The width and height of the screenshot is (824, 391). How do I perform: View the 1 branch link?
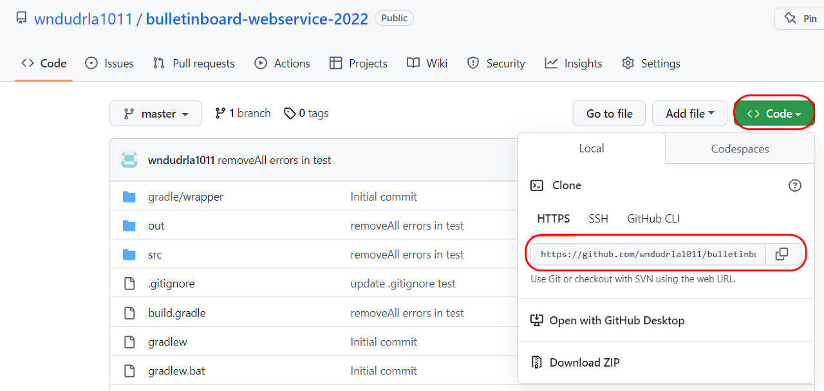[x=243, y=113]
